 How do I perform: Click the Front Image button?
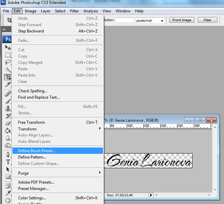(x=182, y=20)
